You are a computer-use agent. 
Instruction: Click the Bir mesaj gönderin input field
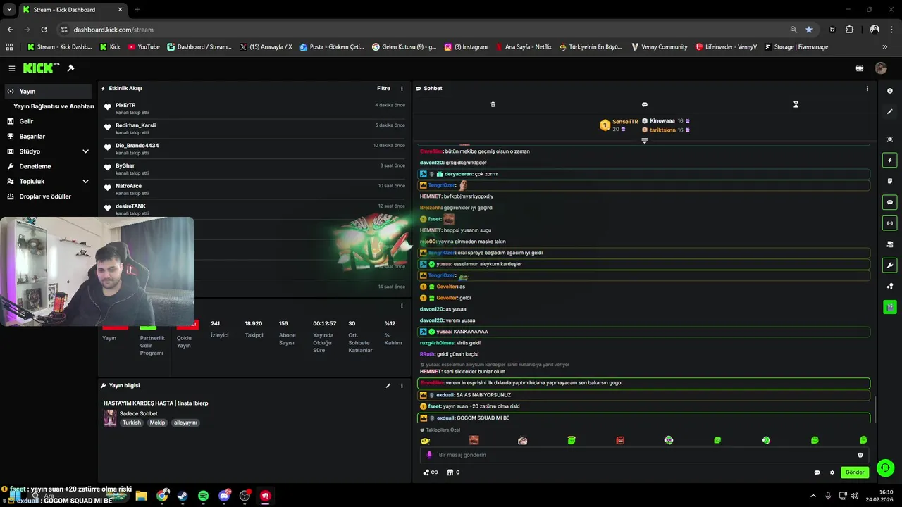pyautogui.click(x=645, y=455)
